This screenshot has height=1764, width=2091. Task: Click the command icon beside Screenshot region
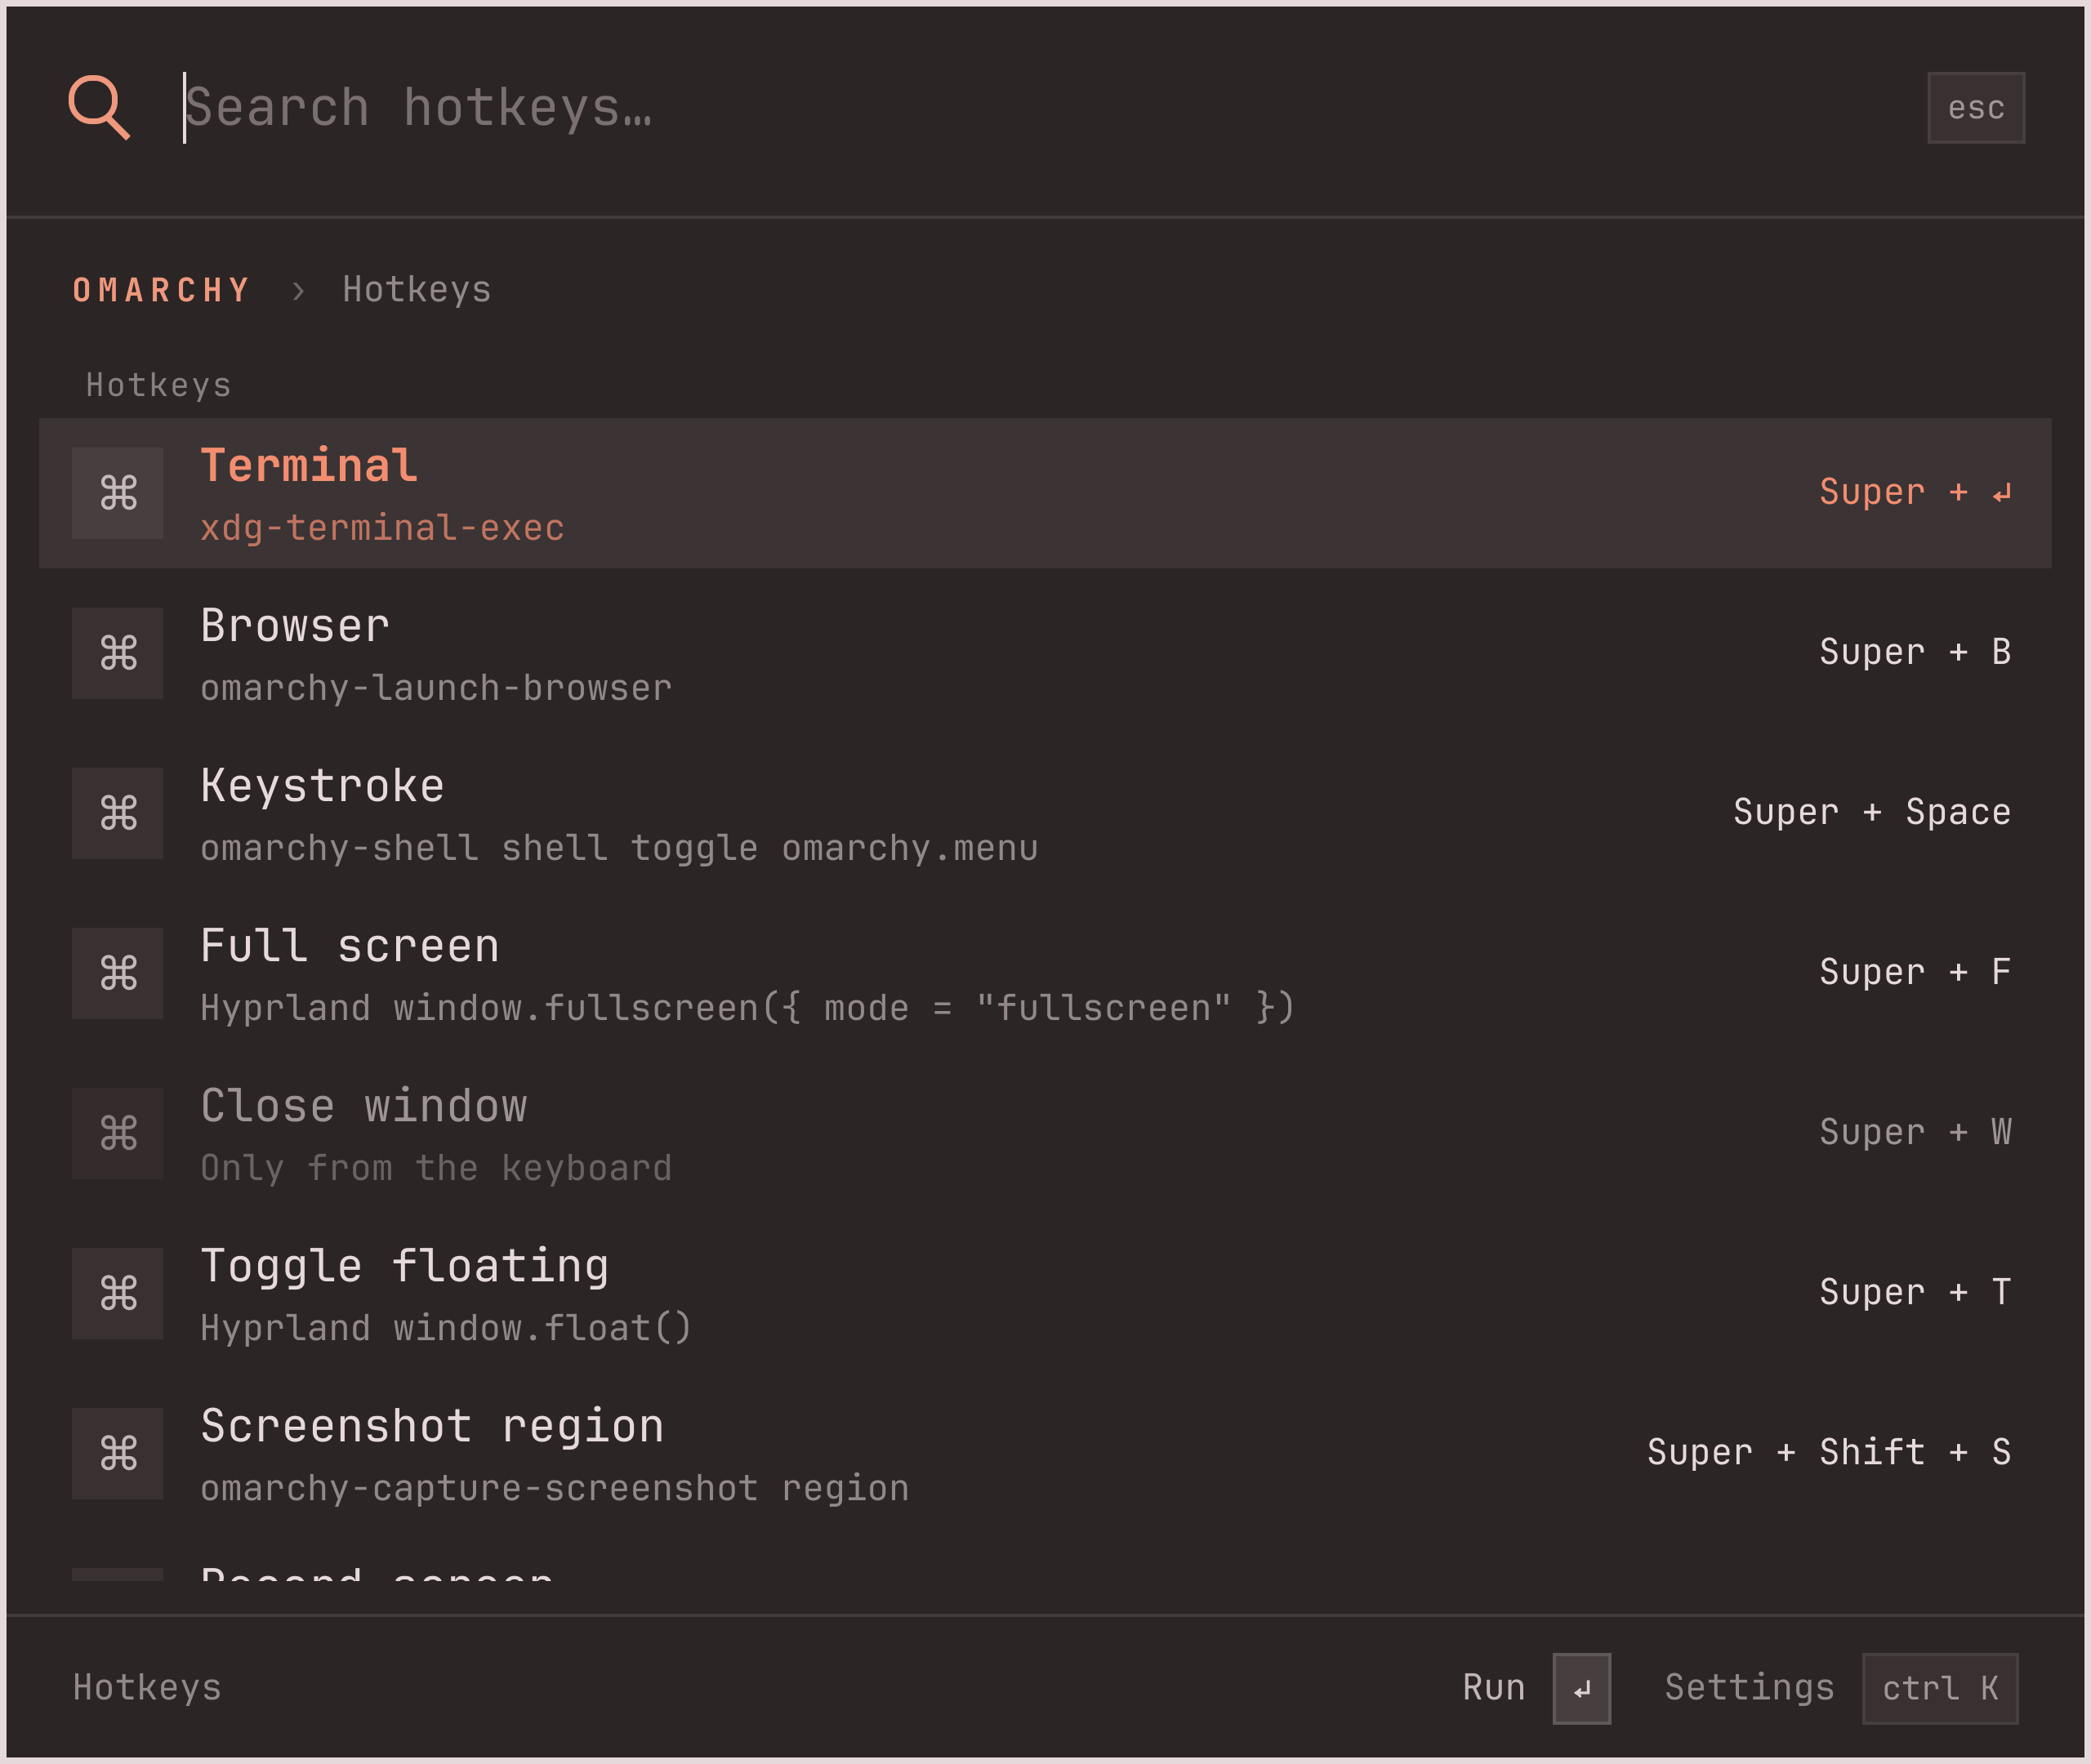[x=118, y=1453]
